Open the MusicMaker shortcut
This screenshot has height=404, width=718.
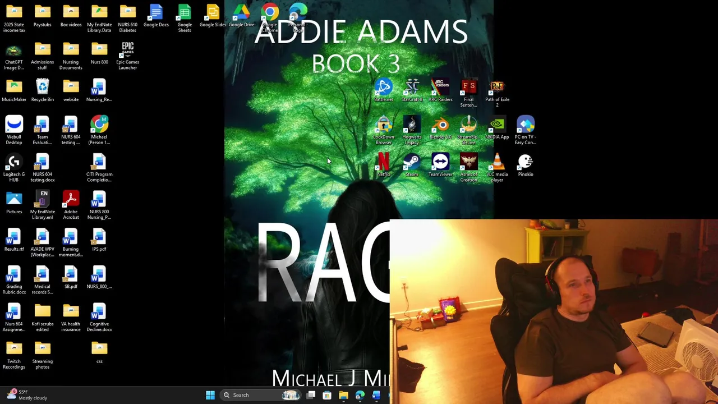coord(14,90)
